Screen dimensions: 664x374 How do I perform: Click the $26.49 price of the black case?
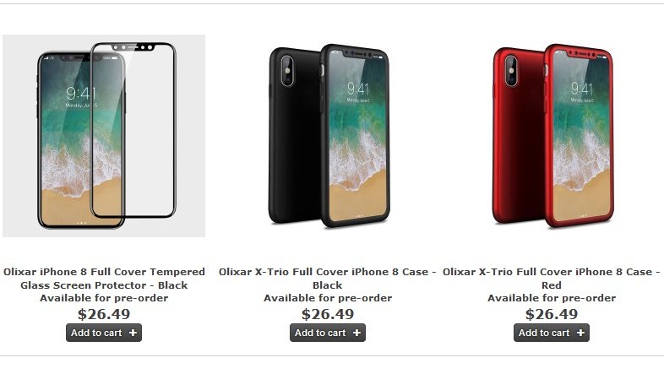tap(328, 314)
